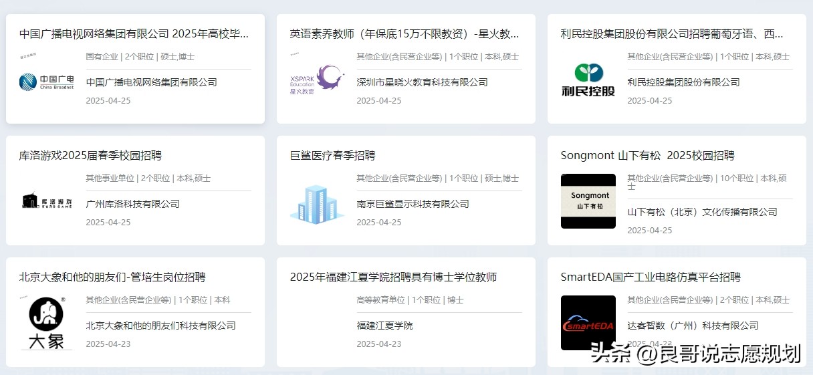The image size is (813, 375).
Task: Click company name 福建江夏学院 below the divider
Action: coord(384,326)
